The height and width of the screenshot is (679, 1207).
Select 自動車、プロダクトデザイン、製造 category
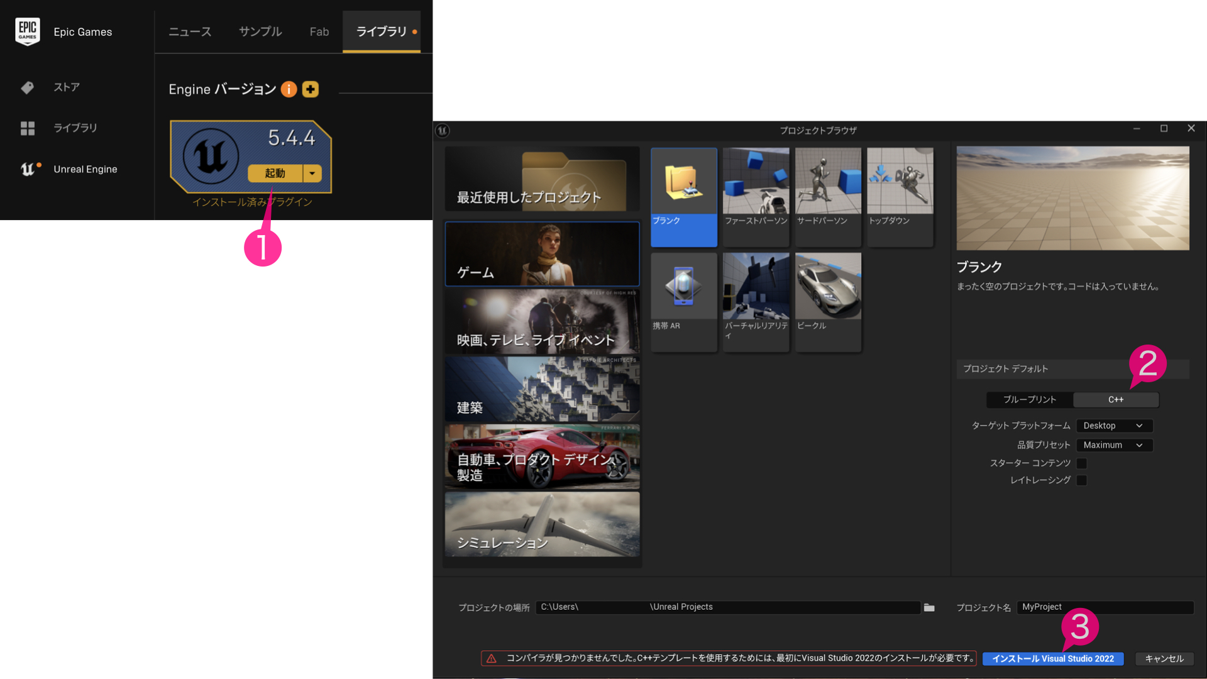click(x=542, y=456)
